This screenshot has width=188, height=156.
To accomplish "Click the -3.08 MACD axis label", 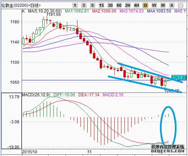I will [15, 122].
